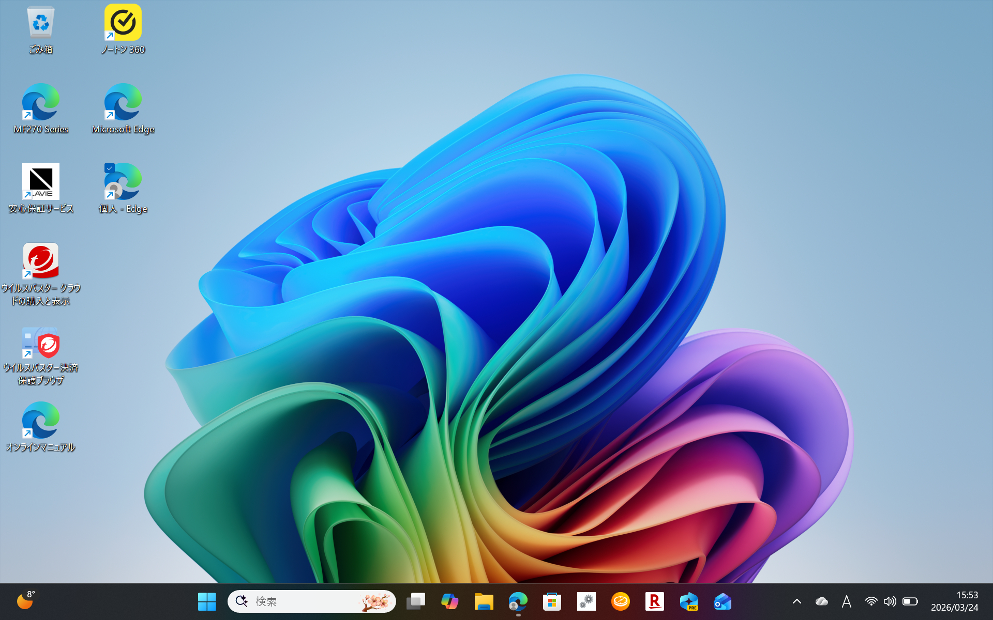Open the orange round app on taskbar

621,601
